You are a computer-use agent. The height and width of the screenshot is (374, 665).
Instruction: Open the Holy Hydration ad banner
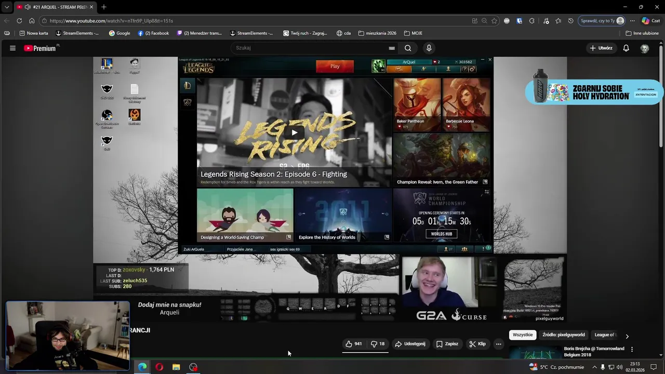point(594,91)
